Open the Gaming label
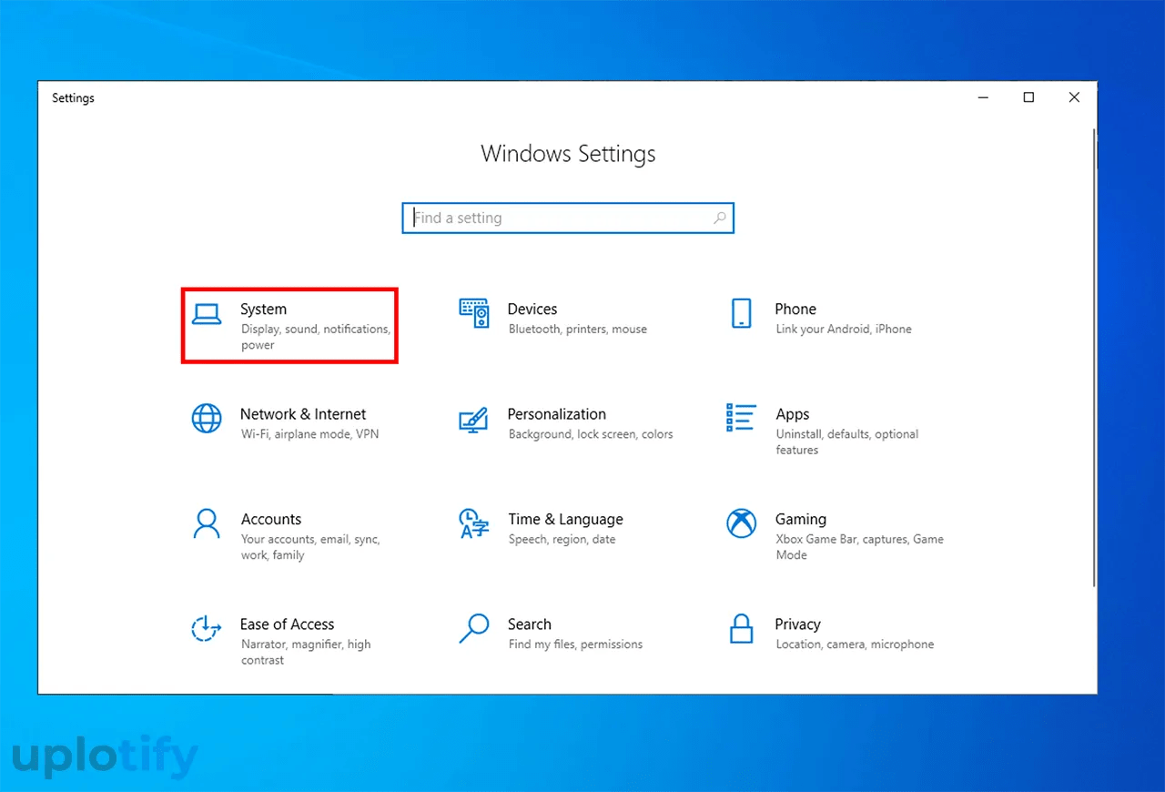The width and height of the screenshot is (1165, 792). point(801,520)
